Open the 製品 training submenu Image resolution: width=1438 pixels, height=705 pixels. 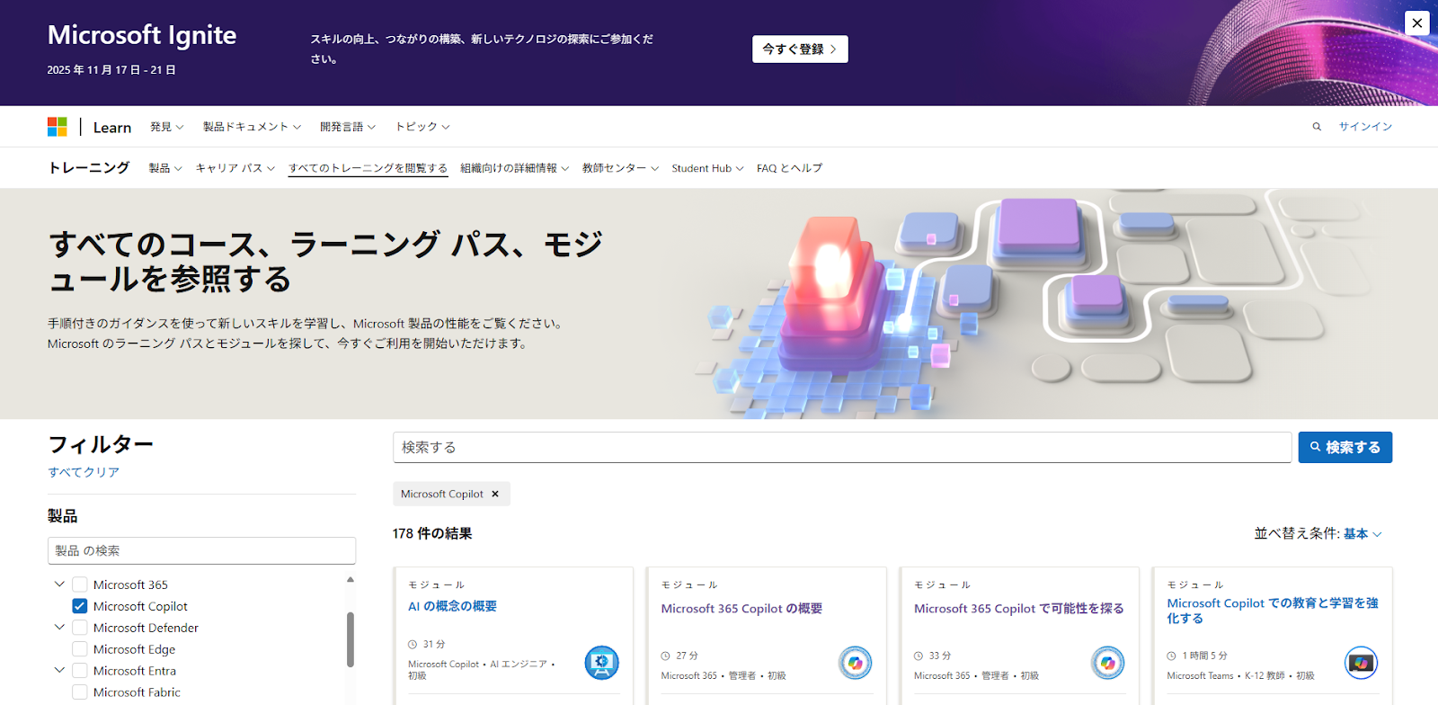click(x=165, y=168)
